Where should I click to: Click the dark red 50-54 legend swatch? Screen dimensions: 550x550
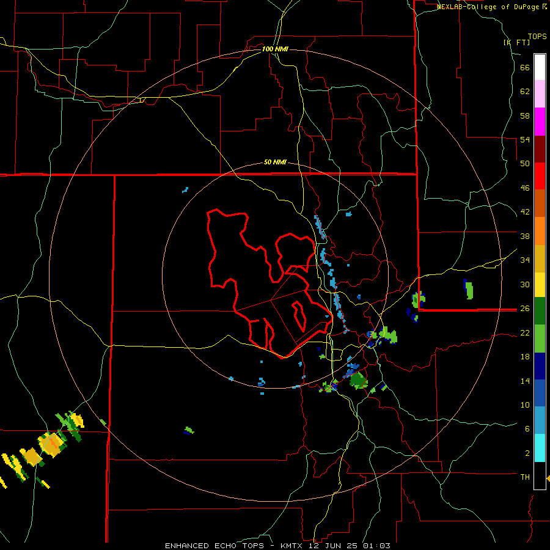(x=540, y=149)
